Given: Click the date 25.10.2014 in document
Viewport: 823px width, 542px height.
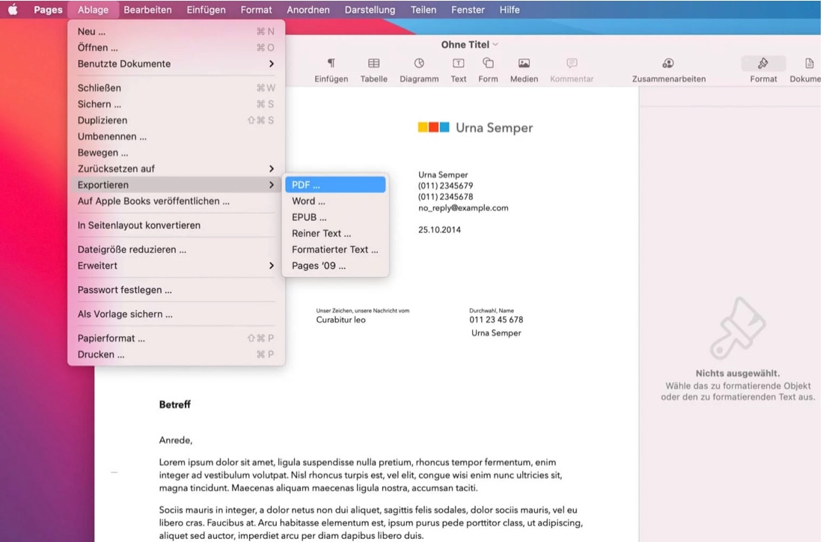Looking at the screenshot, I should [x=439, y=230].
